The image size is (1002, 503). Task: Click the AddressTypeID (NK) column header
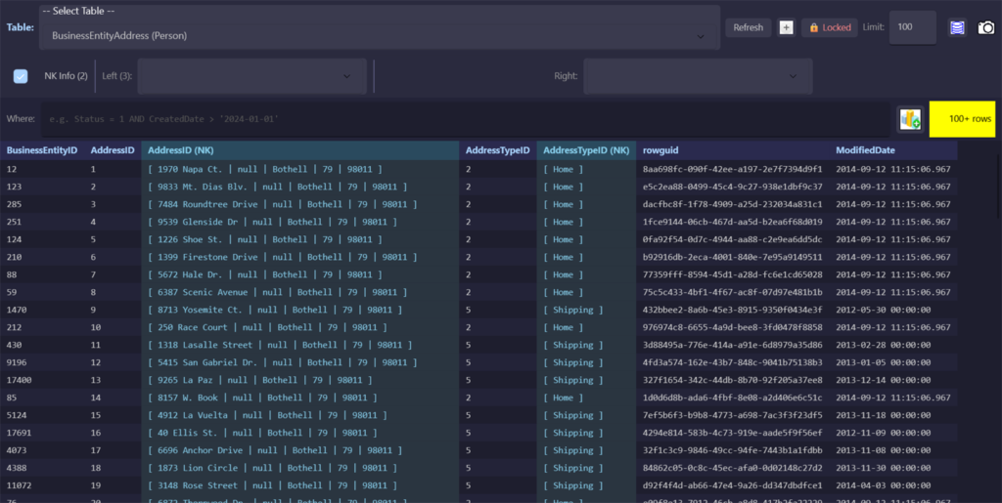tap(586, 150)
